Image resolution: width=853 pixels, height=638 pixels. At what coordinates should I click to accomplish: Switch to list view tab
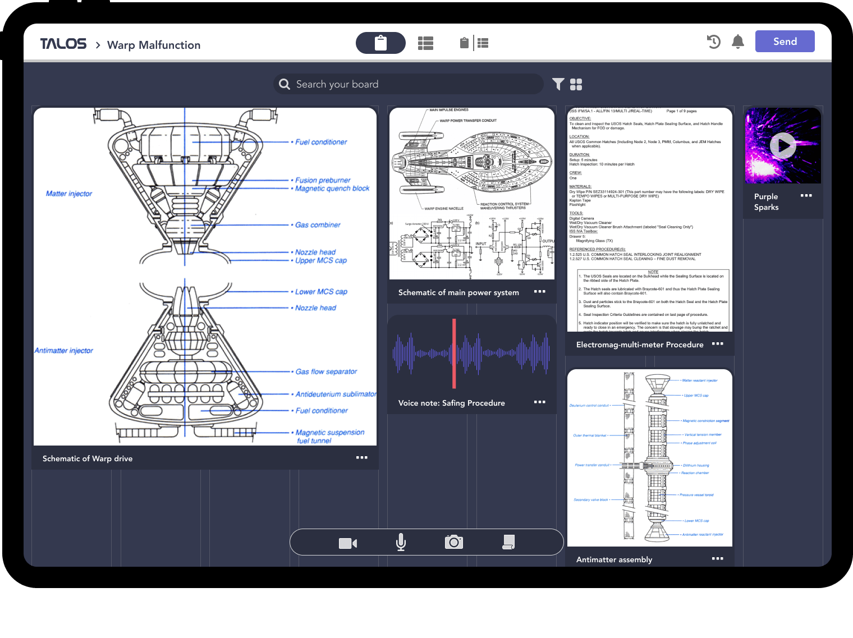point(425,43)
